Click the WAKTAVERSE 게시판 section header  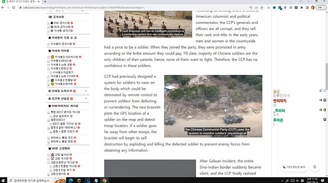pos(64,106)
